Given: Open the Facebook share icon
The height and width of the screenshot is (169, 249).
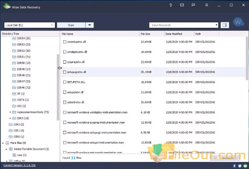Looking at the screenshot, I should point(234,166).
